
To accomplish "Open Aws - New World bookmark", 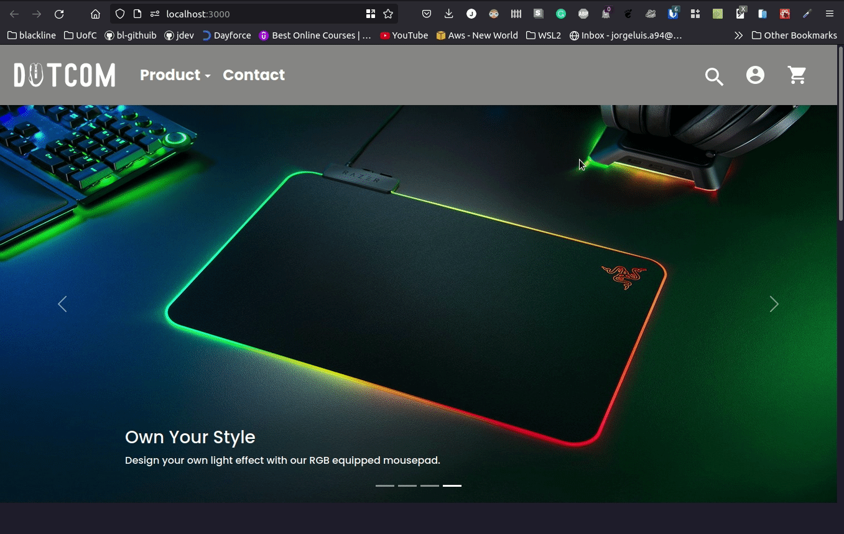I will pos(477,35).
